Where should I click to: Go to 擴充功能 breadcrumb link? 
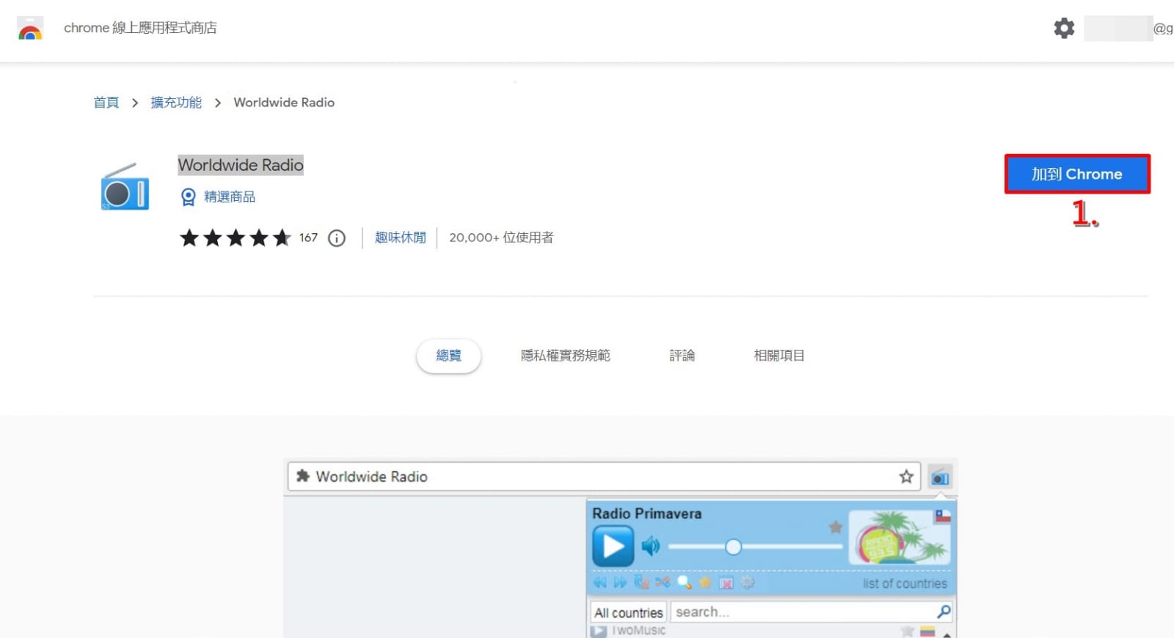click(176, 103)
